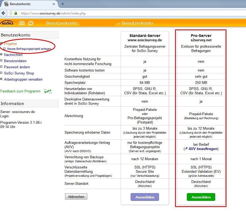Click 'sehr gut' speed value

[201, 76]
